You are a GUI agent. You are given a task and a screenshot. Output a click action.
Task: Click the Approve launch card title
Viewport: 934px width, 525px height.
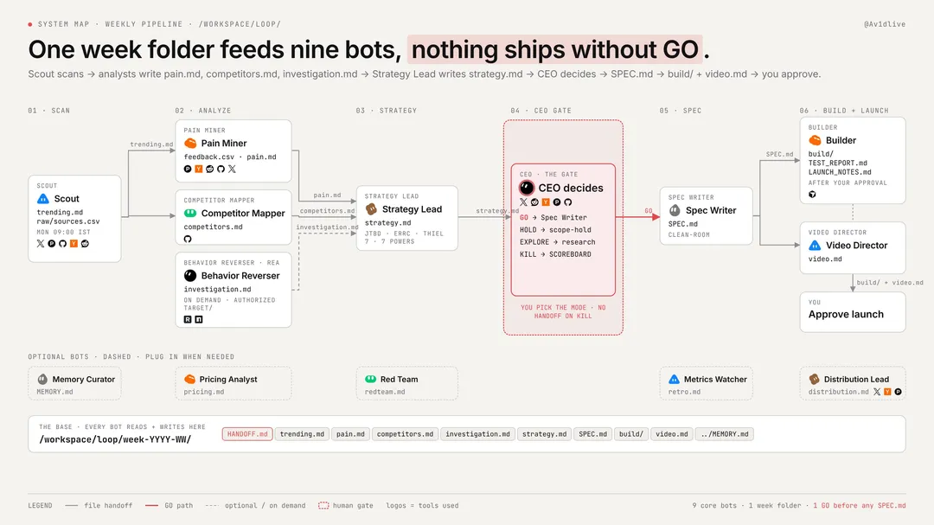click(846, 314)
